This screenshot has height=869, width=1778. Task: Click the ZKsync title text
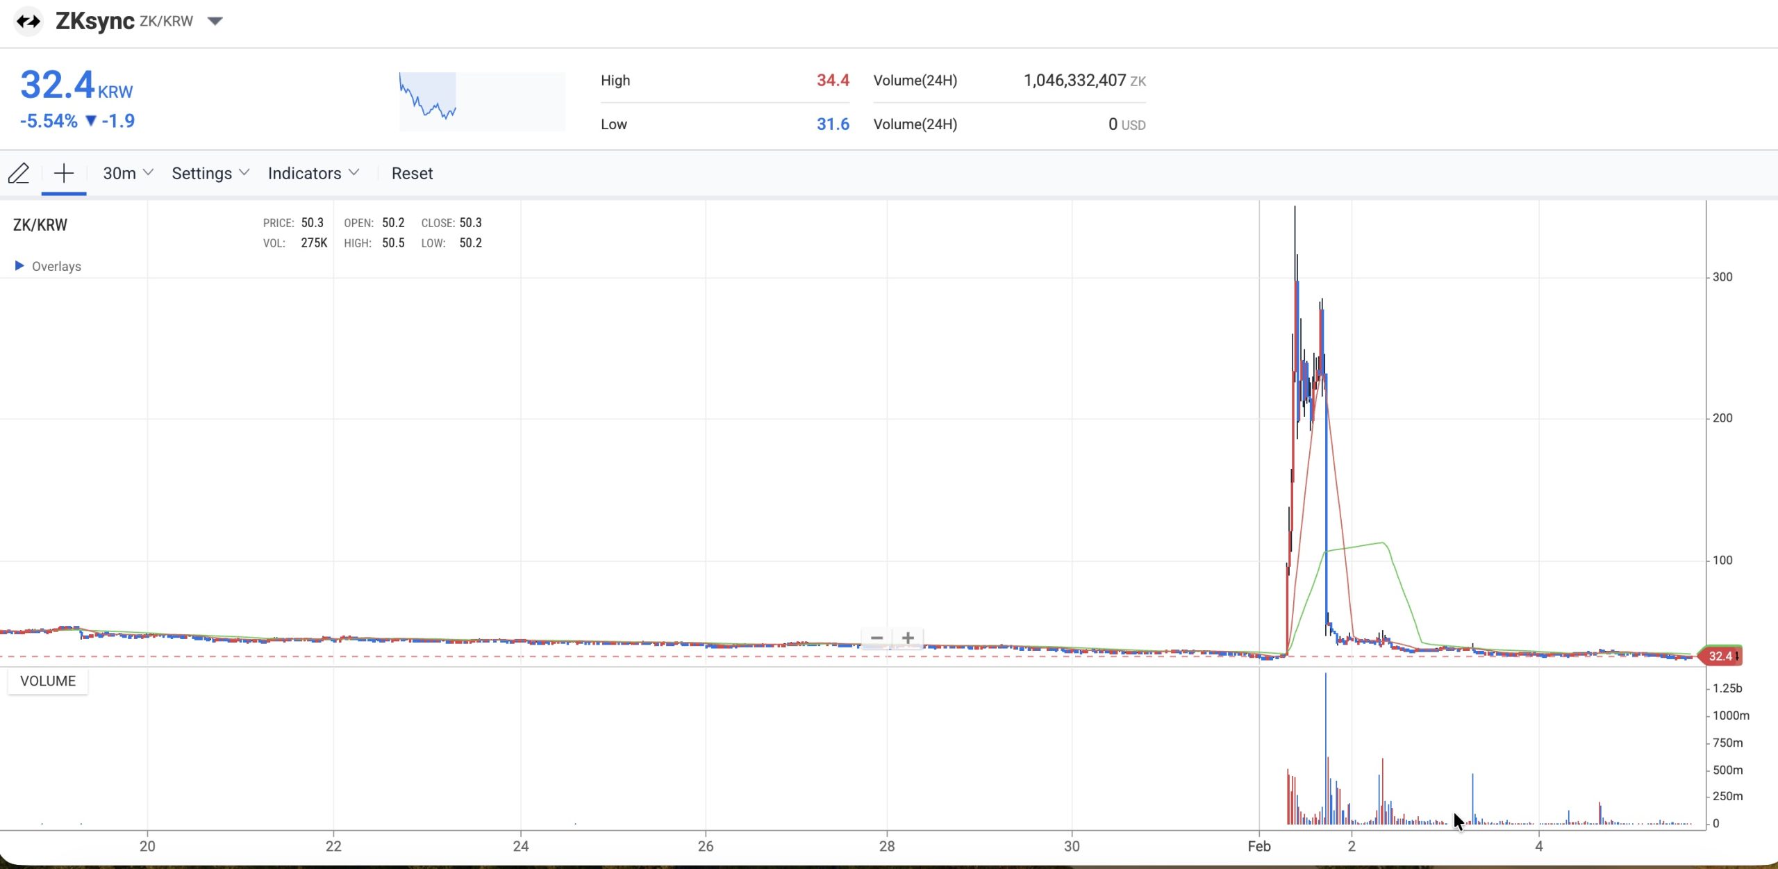(x=94, y=22)
